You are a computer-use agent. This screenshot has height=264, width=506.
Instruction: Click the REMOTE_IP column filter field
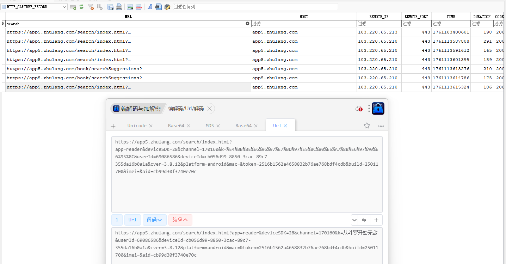379,24
